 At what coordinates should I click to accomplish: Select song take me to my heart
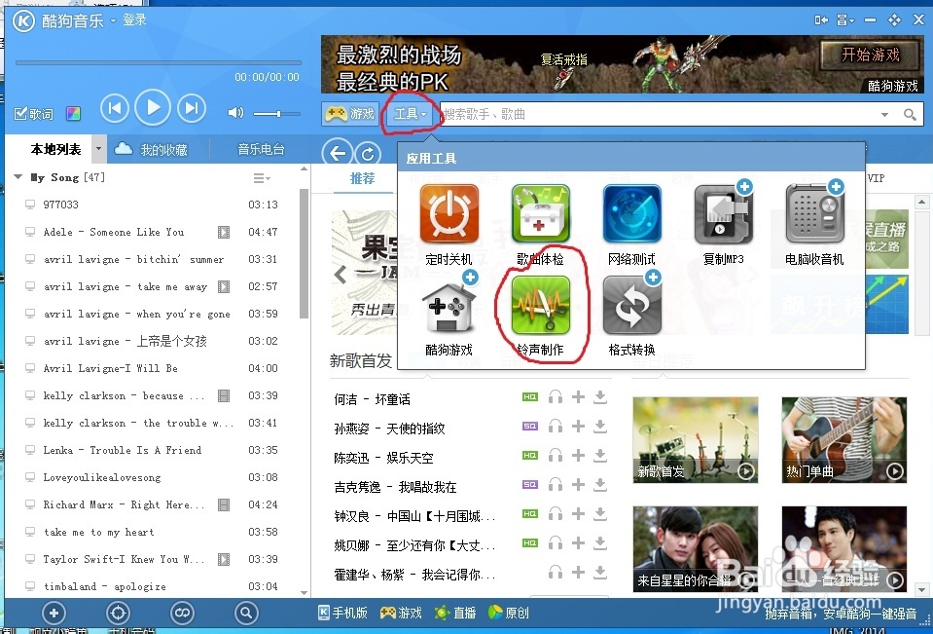(x=99, y=532)
